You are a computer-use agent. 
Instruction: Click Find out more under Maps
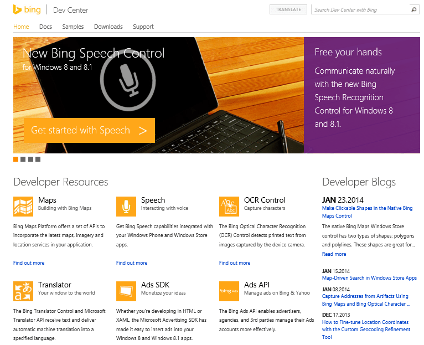coord(29,262)
